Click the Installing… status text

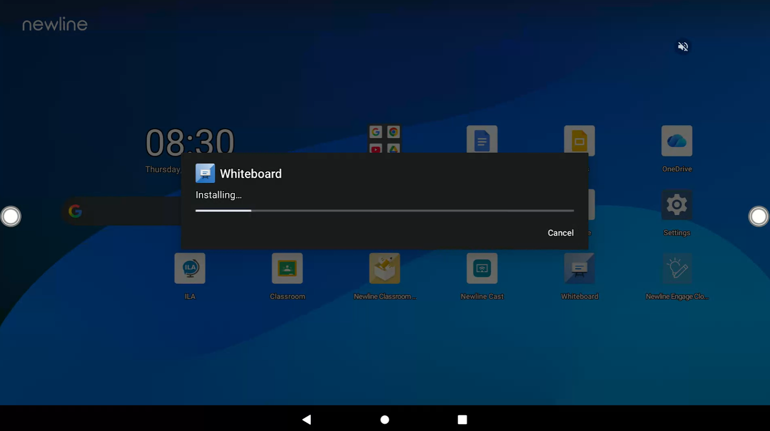click(x=218, y=195)
